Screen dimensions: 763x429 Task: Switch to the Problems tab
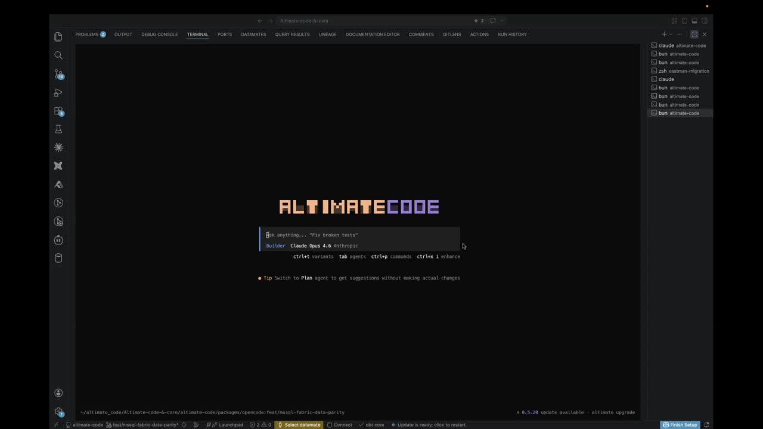pos(90,35)
